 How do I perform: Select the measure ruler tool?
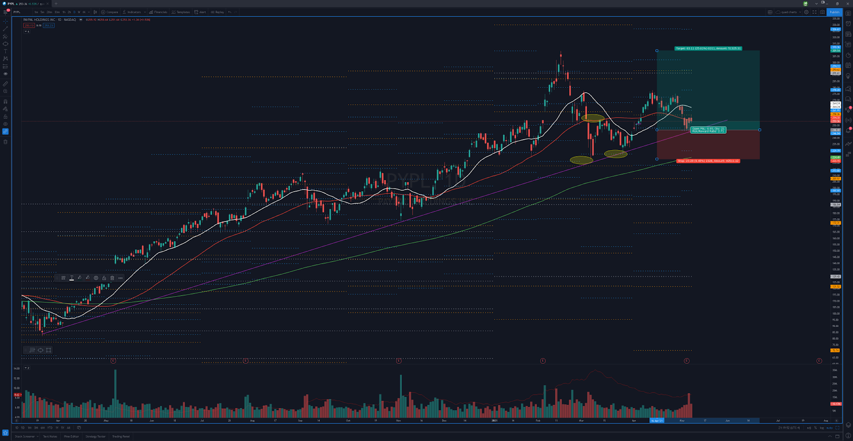(x=5, y=84)
